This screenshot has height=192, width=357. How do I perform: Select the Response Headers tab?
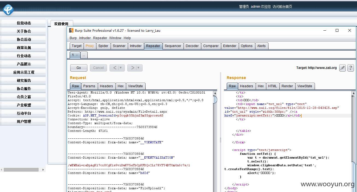[247, 86]
